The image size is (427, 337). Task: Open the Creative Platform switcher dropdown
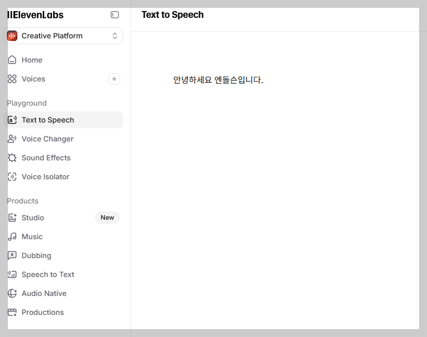coord(64,36)
